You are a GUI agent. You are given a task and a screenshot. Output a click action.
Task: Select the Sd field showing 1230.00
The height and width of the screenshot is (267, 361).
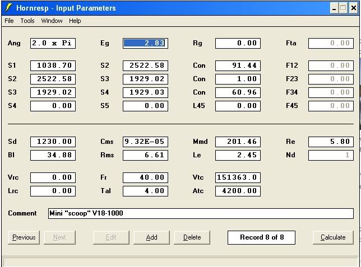(x=53, y=142)
